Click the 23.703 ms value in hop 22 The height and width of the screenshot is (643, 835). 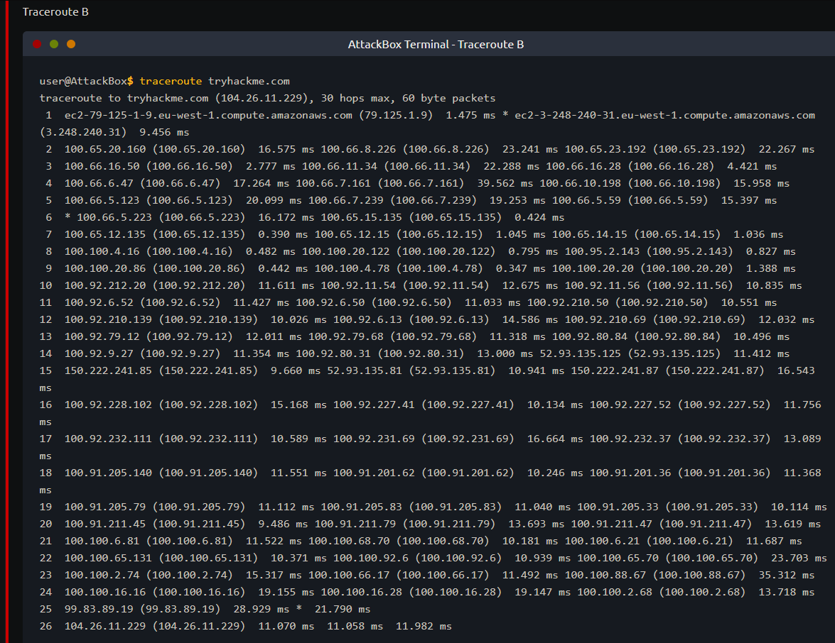coord(799,558)
